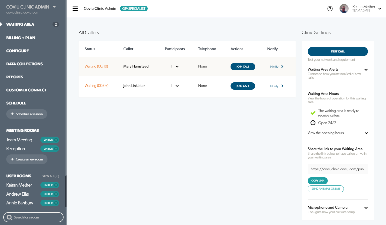This screenshot has width=386, height=225.
Task: Click Schedule a session button
Action: 27,114
